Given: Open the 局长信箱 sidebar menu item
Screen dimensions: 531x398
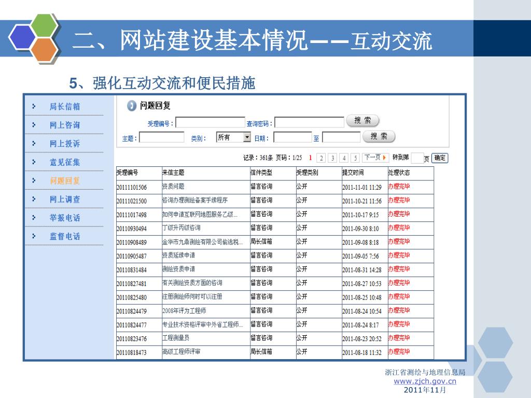Looking at the screenshot, I should pyautogui.click(x=65, y=107).
